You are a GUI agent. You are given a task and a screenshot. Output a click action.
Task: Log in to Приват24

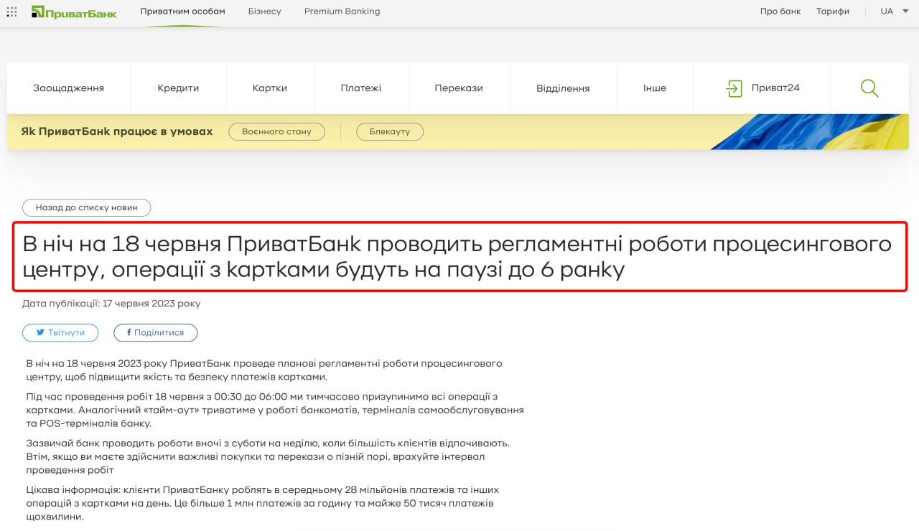(762, 88)
